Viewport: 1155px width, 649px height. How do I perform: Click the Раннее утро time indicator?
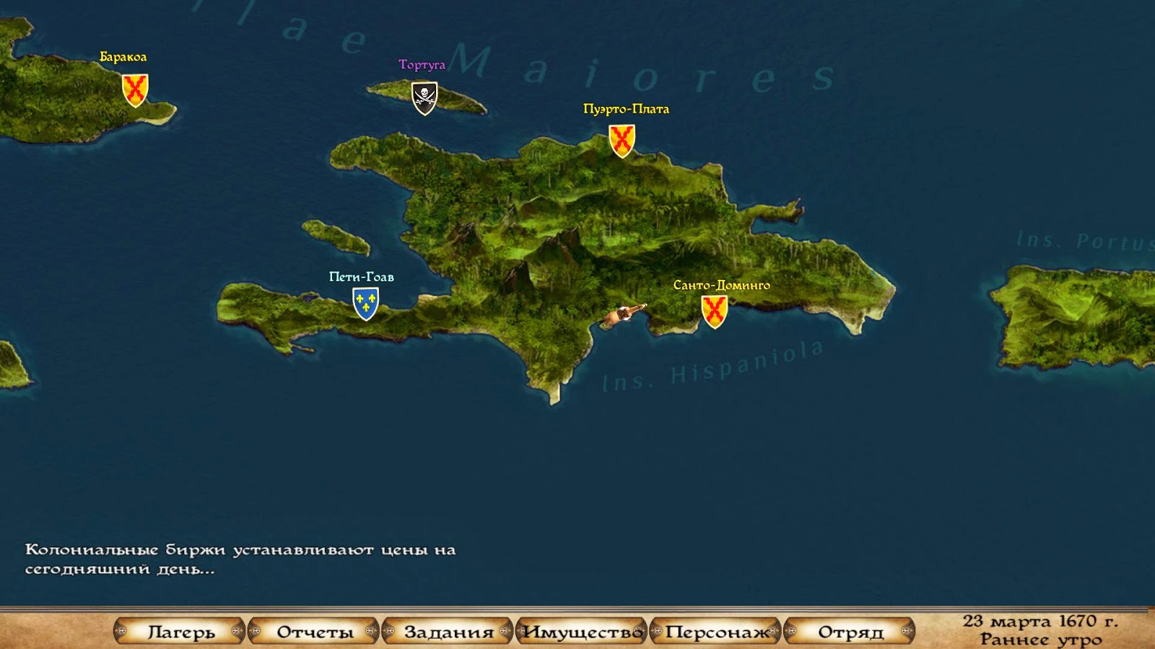click(x=1041, y=639)
